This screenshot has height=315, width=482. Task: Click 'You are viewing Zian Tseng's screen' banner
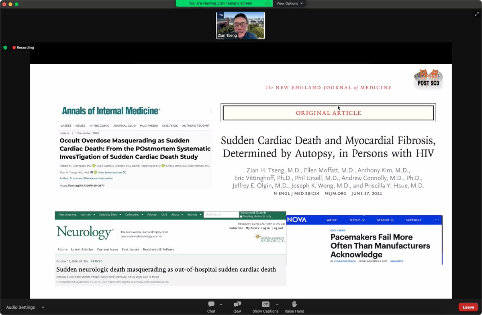point(221,3)
